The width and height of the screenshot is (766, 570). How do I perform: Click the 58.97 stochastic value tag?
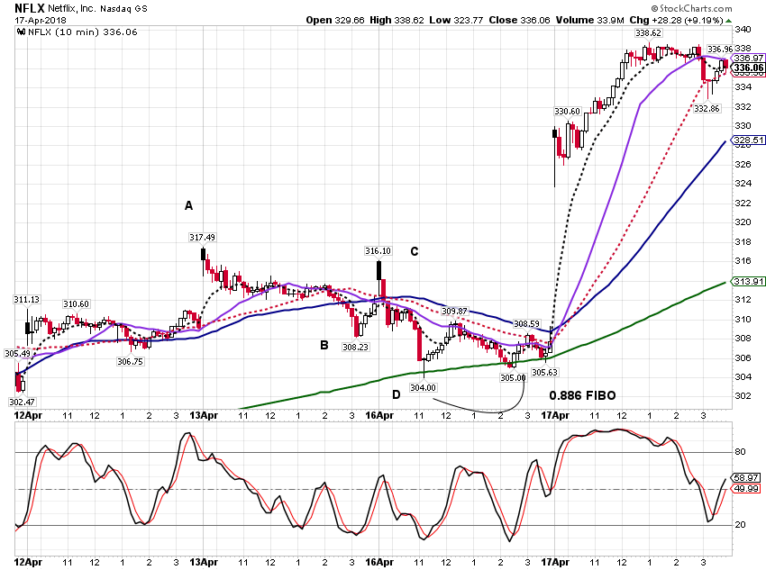click(x=746, y=478)
